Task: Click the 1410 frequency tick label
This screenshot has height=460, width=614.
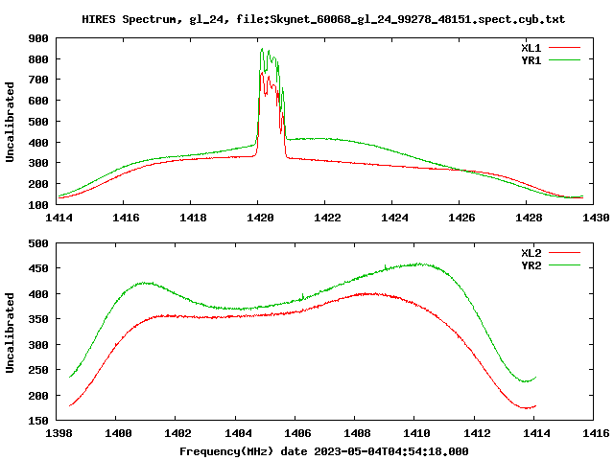Action: (x=416, y=433)
